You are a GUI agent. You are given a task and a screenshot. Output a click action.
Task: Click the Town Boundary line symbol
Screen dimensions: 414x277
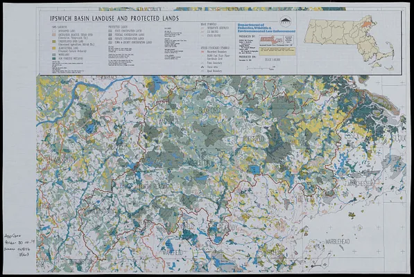(x=202, y=63)
